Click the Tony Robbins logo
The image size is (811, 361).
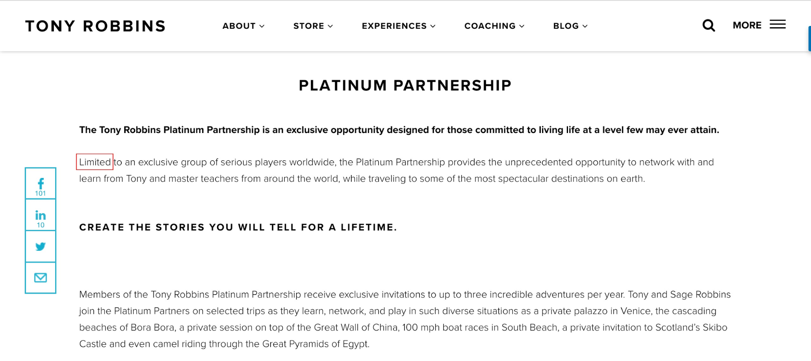95,26
